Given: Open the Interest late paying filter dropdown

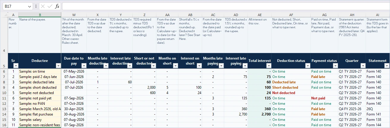Looking at the screenshot, I should click(x=245, y=66).
